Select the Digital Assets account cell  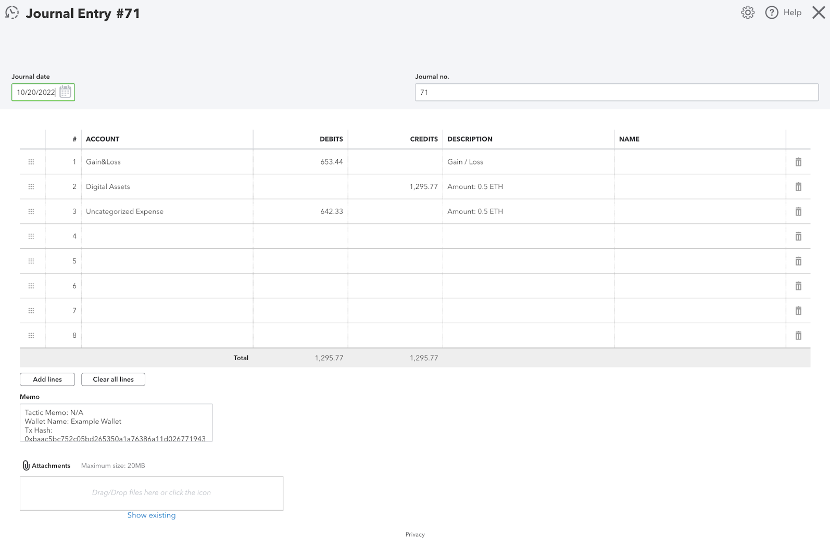pos(167,187)
